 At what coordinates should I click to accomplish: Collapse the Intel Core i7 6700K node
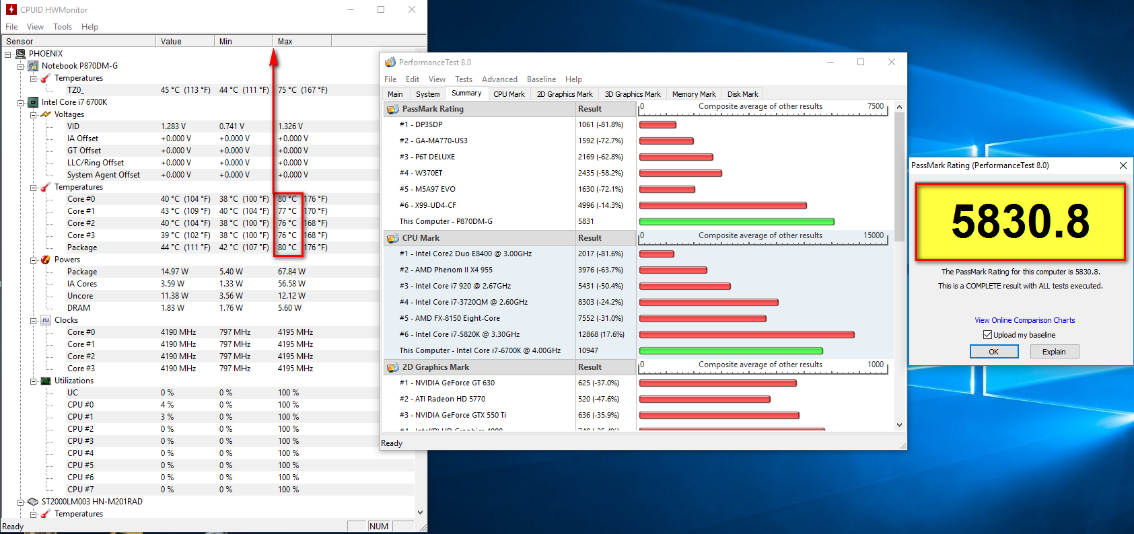point(21,103)
